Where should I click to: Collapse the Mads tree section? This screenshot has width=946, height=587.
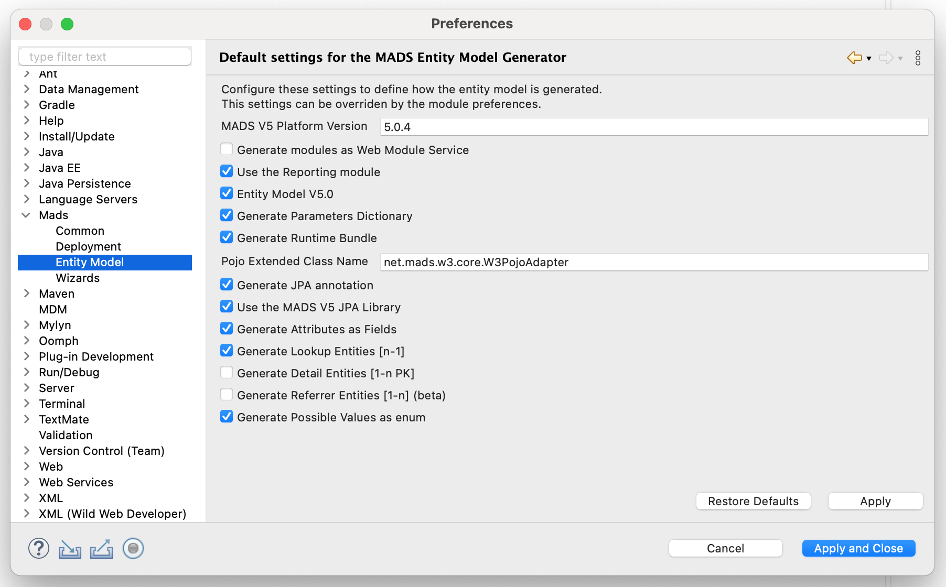[27, 215]
